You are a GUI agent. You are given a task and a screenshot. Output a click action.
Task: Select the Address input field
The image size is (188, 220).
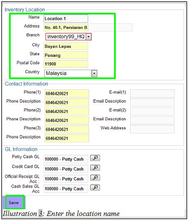pyautogui.click(x=88, y=28)
